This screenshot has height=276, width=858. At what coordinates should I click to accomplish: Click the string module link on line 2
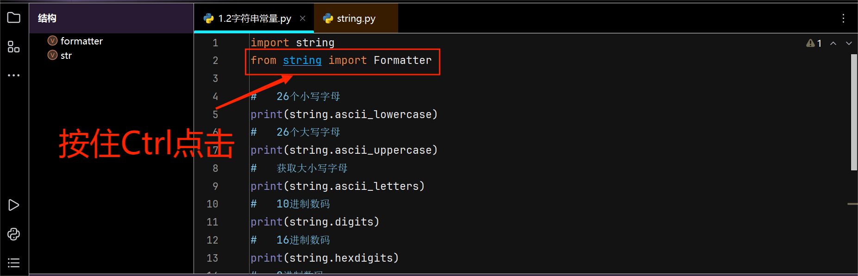click(x=302, y=60)
